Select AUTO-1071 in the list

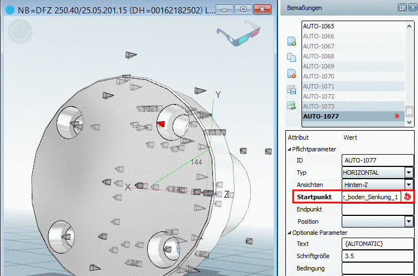point(353,86)
